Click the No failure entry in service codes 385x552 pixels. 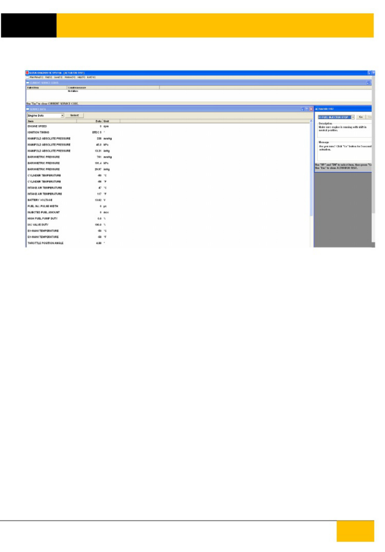point(73,91)
